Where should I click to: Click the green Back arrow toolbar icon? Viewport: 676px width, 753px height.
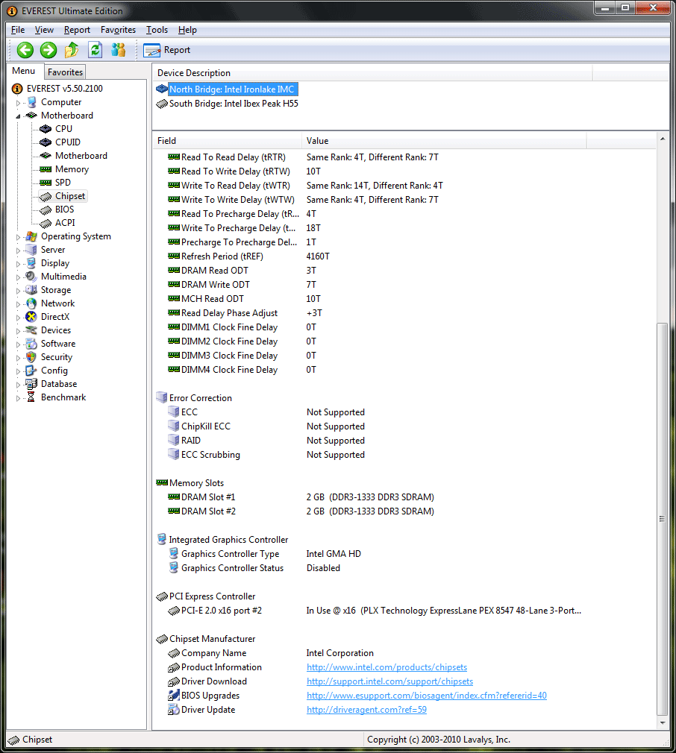25,50
